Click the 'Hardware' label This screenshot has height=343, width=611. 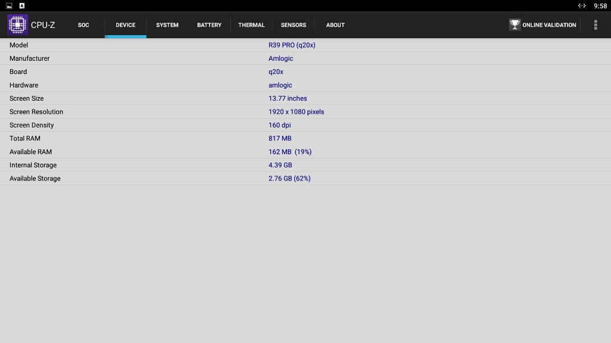pyautogui.click(x=24, y=85)
